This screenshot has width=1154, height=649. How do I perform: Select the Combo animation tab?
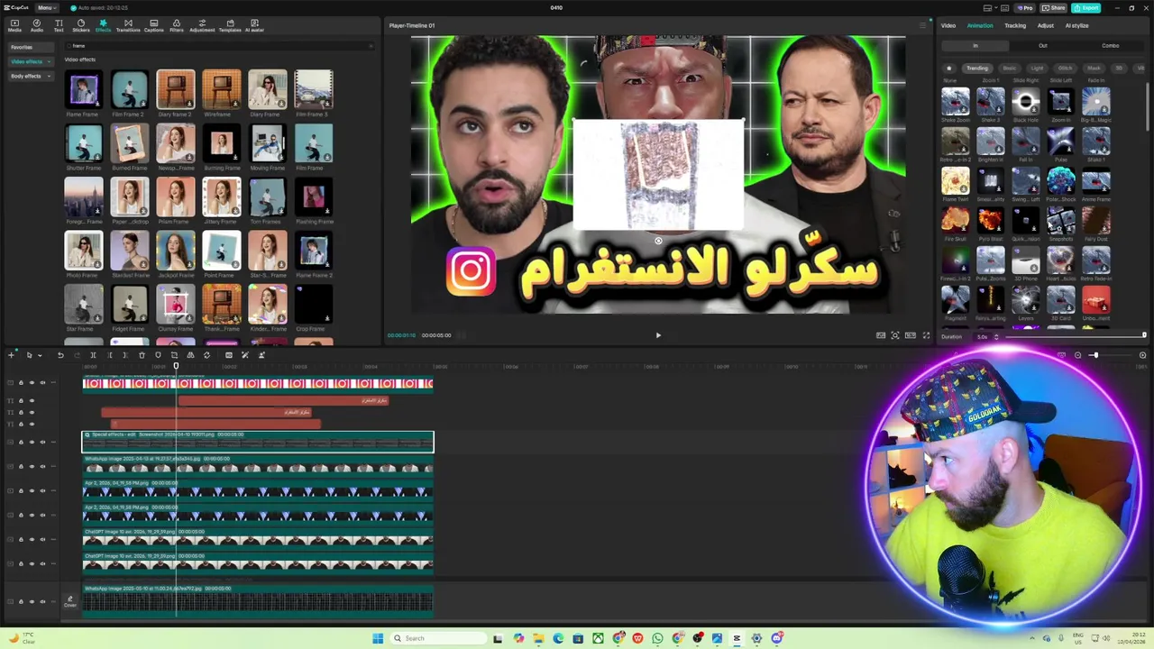pos(1111,46)
